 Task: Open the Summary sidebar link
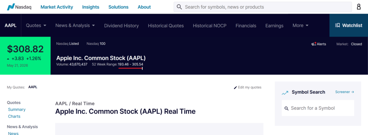click(17, 110)
